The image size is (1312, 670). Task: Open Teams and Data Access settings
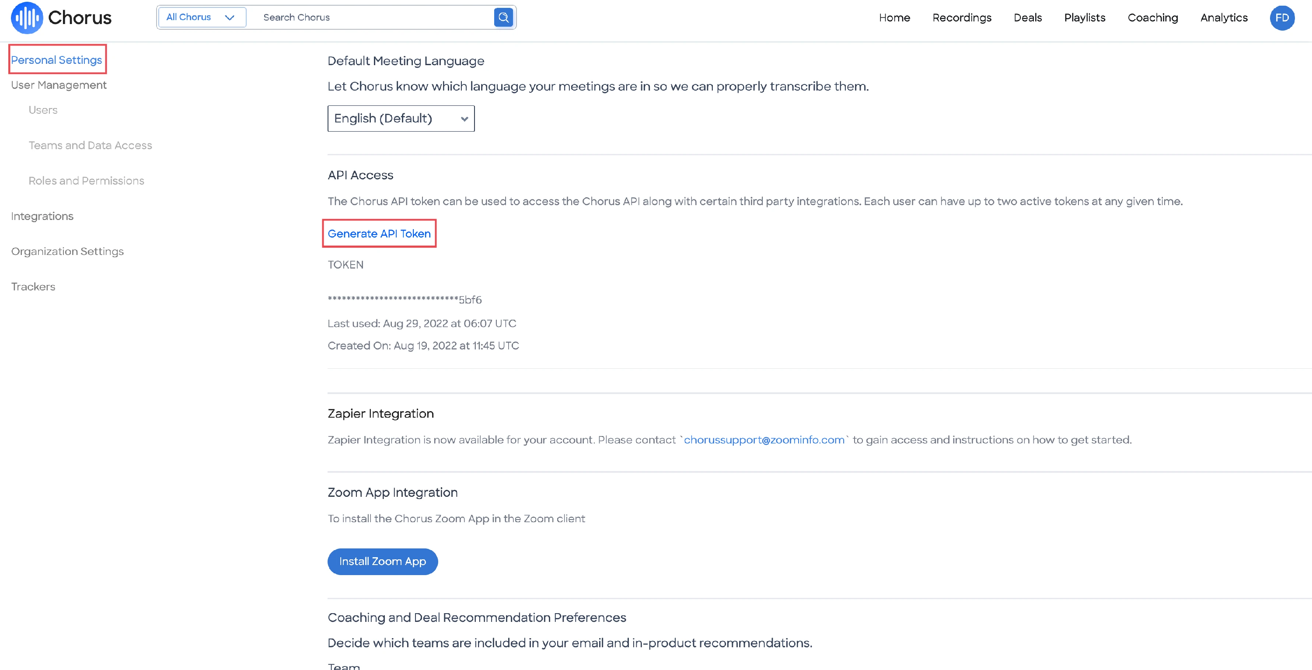coord(90,146)
